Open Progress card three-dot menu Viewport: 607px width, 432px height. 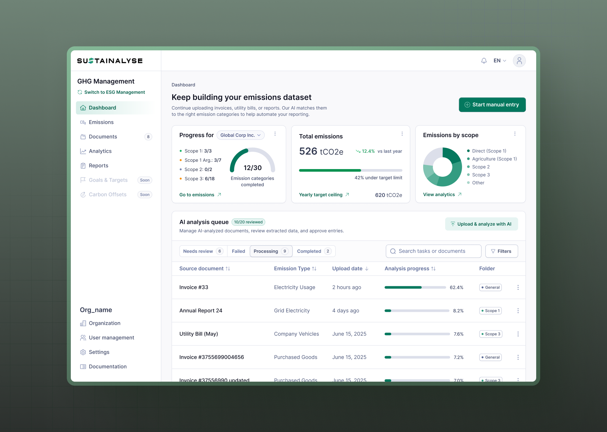[x=275, y=134]
